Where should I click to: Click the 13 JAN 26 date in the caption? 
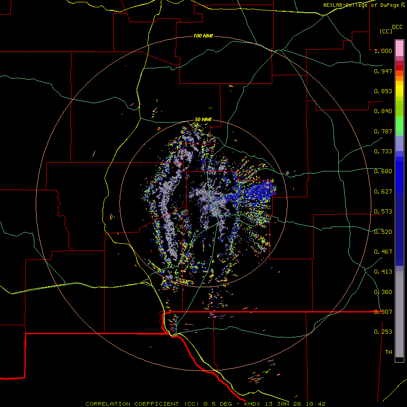pyautogui.click(x=283, y=404)
